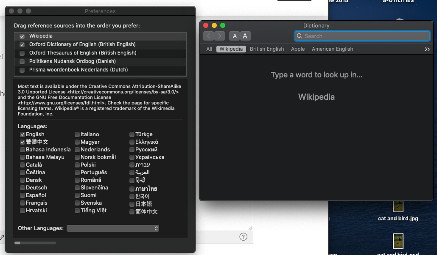Enable Čeština language checkbox
The width and height of the screenshot is (437, 255).
click(22, 173)
